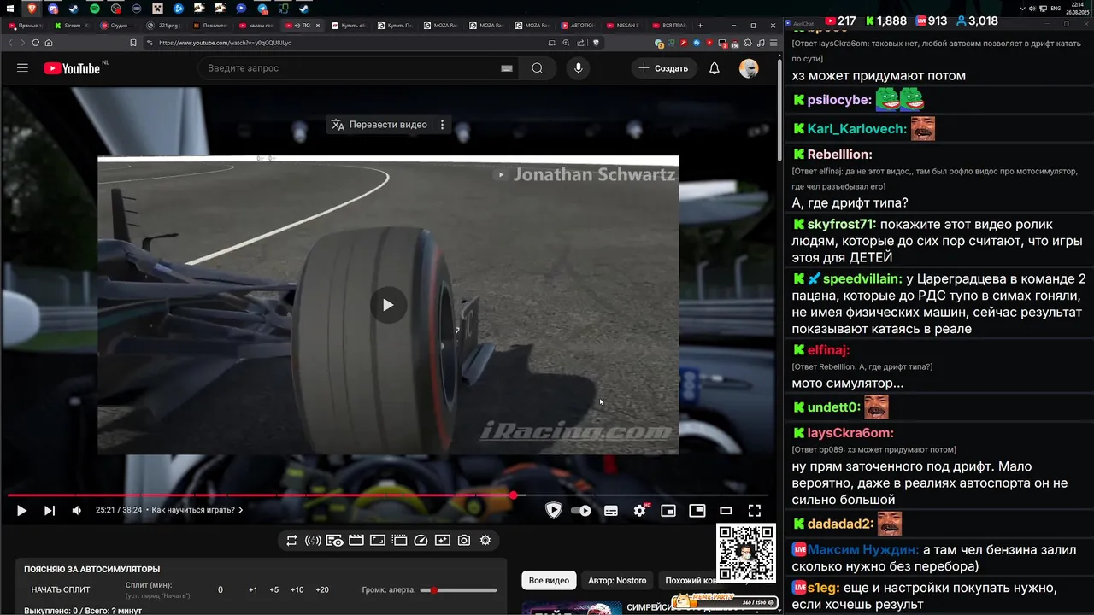Open Brave browser from the taskbar
This screenshot has height=615, width=1094.
click(x=32, y=8)
